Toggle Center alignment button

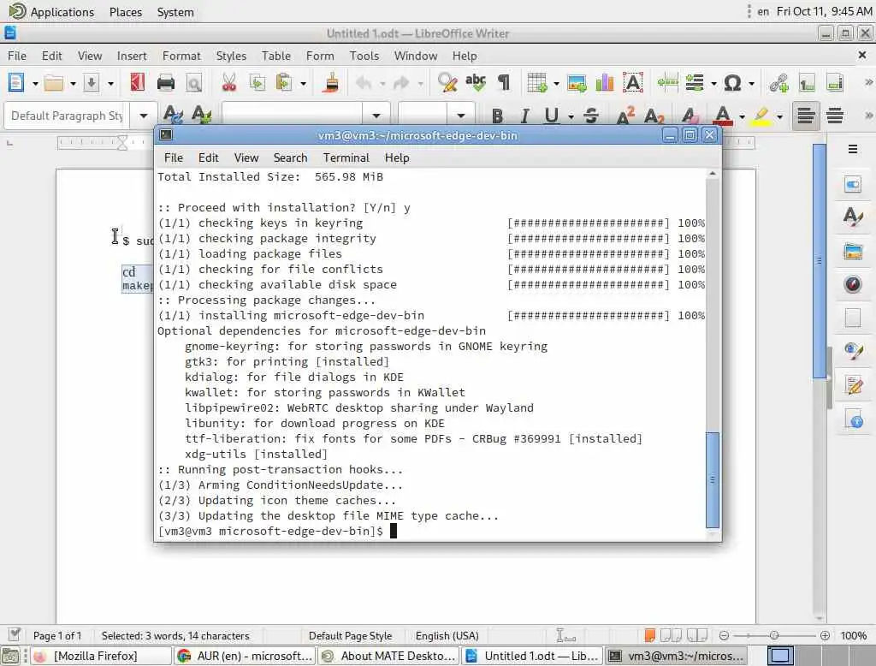click(835, 116)
